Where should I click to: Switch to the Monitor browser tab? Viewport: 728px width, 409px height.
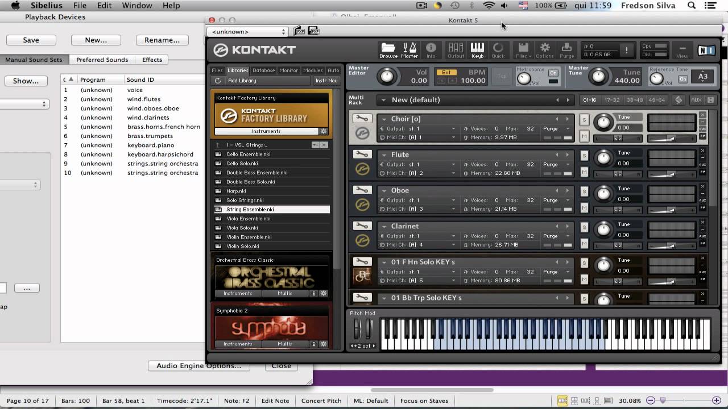coord(288,70)
